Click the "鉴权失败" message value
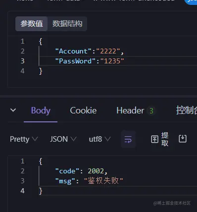 coord(103,181)
